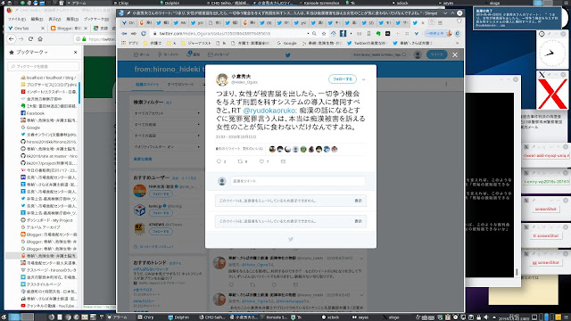Click analog clock widget

551,53
